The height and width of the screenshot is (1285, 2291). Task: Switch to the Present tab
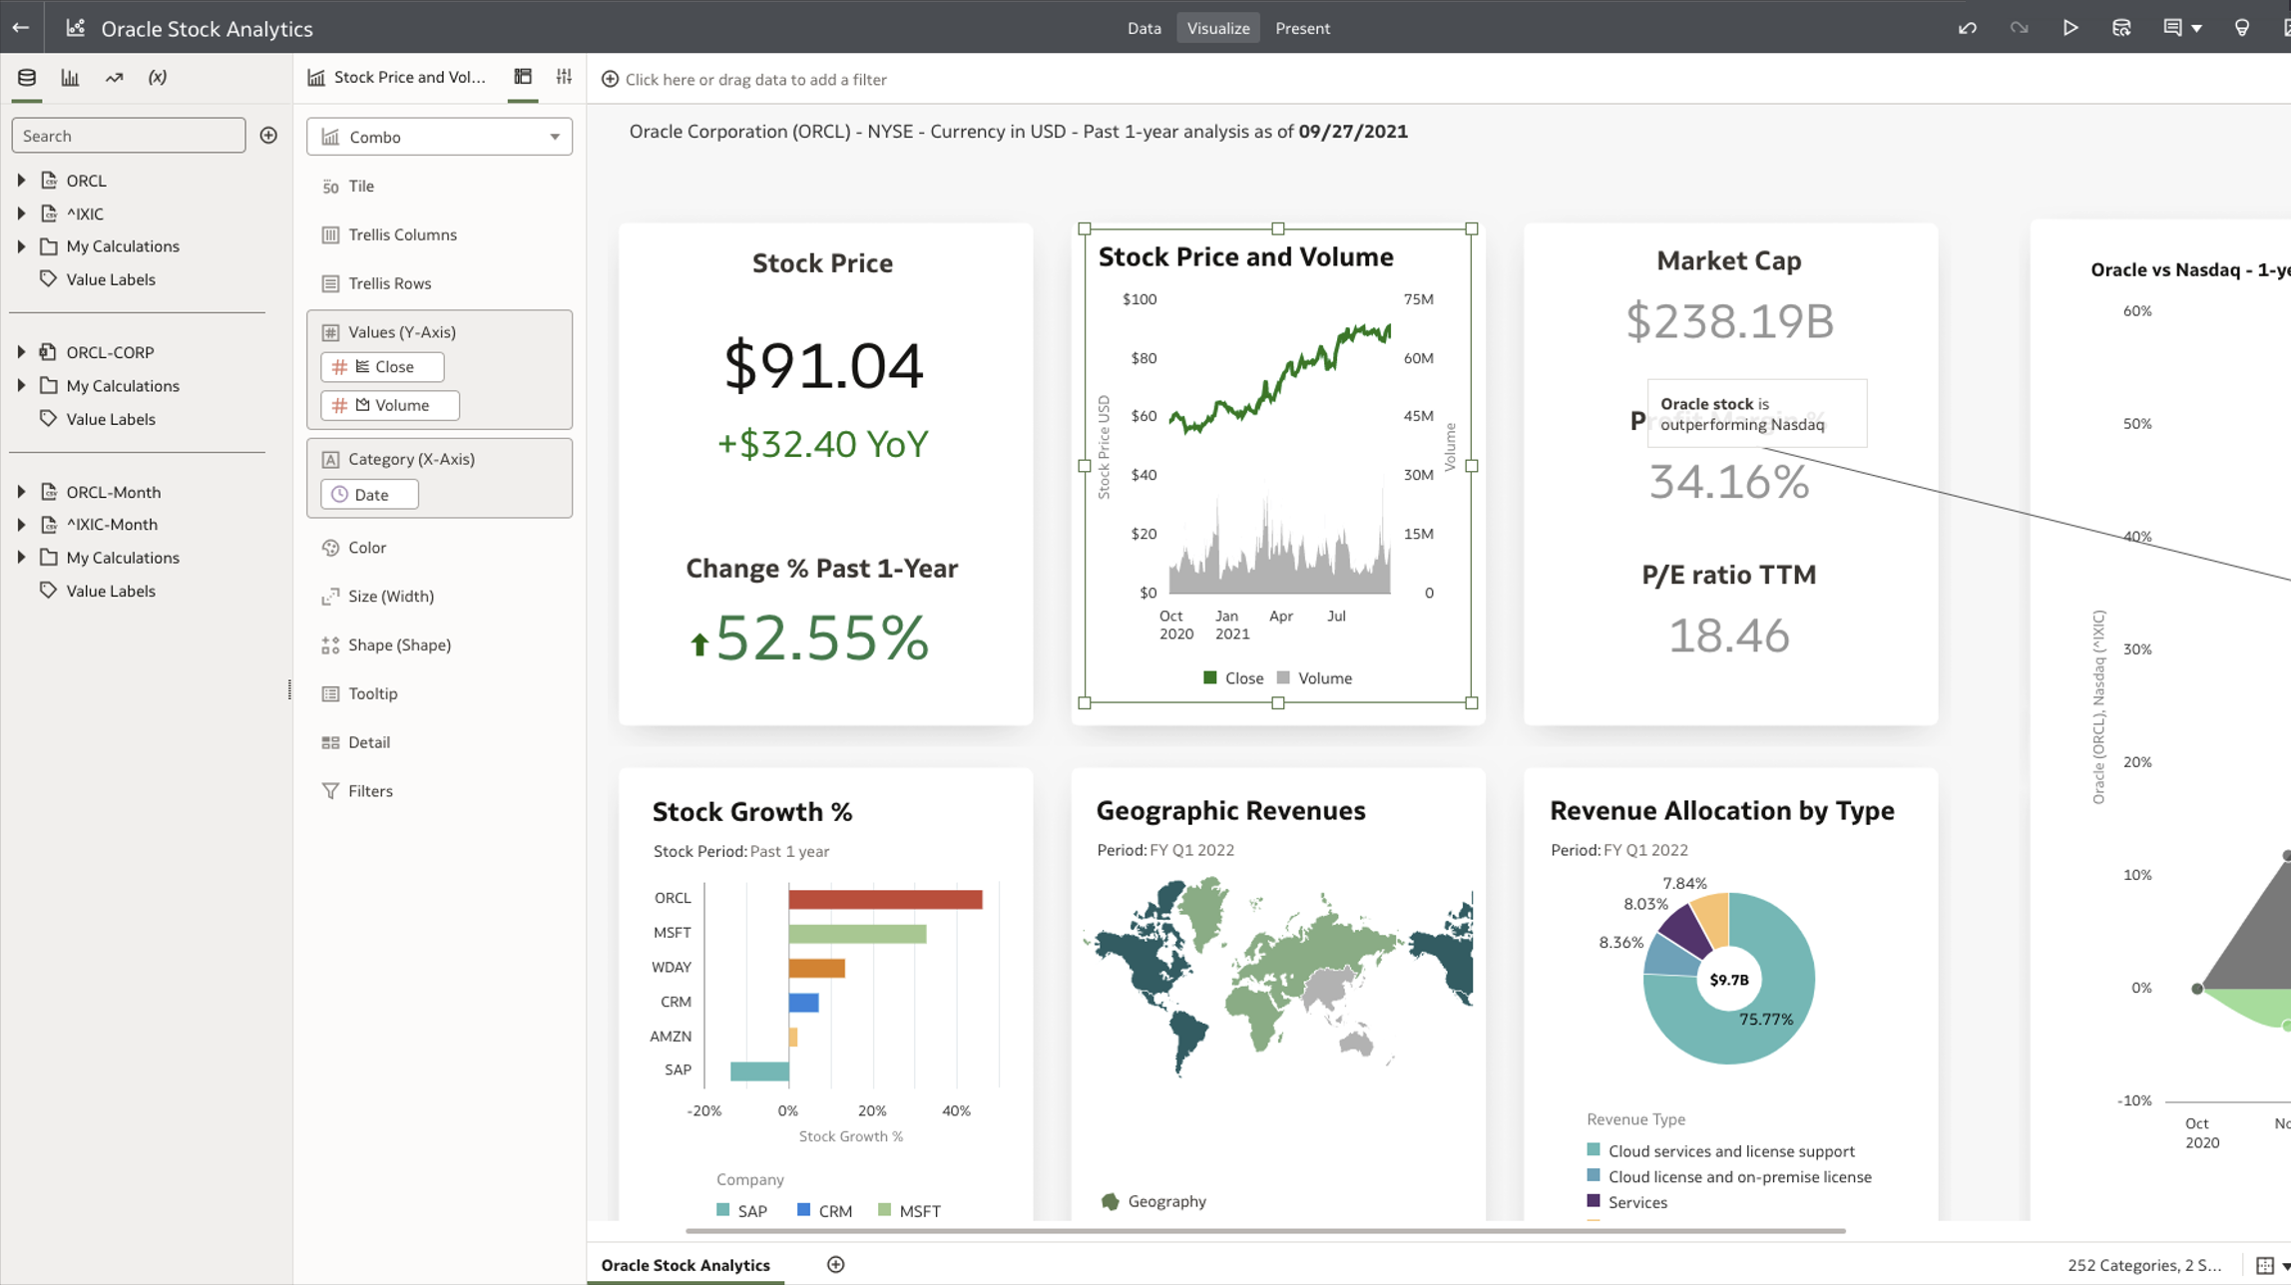point(1302,28)
